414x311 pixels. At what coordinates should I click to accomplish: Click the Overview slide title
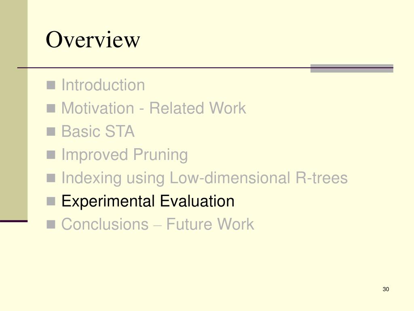93,40
